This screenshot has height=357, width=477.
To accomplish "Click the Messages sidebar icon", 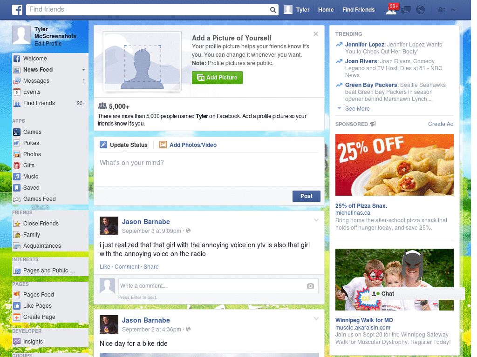I will [x=17, y=81].
